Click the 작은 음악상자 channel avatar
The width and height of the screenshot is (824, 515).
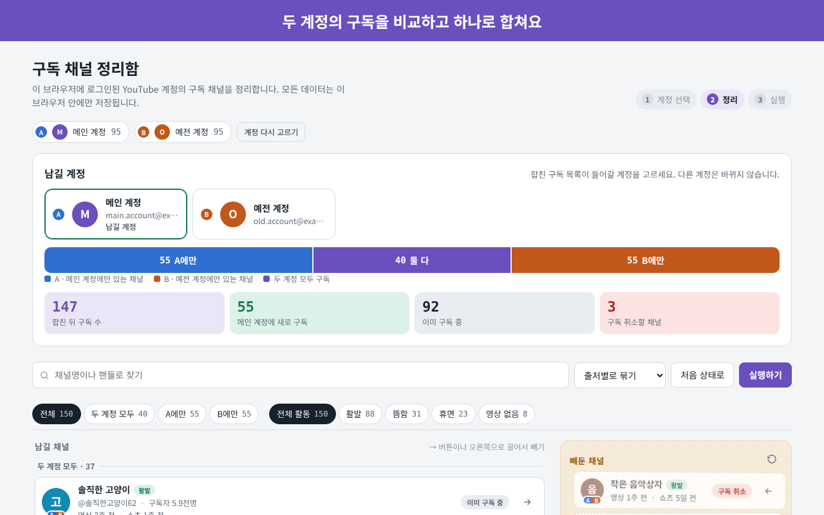click(x=592, y=490)
